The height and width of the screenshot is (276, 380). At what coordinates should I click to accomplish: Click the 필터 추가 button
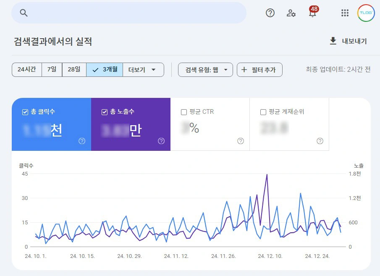(x=259, y=70)
